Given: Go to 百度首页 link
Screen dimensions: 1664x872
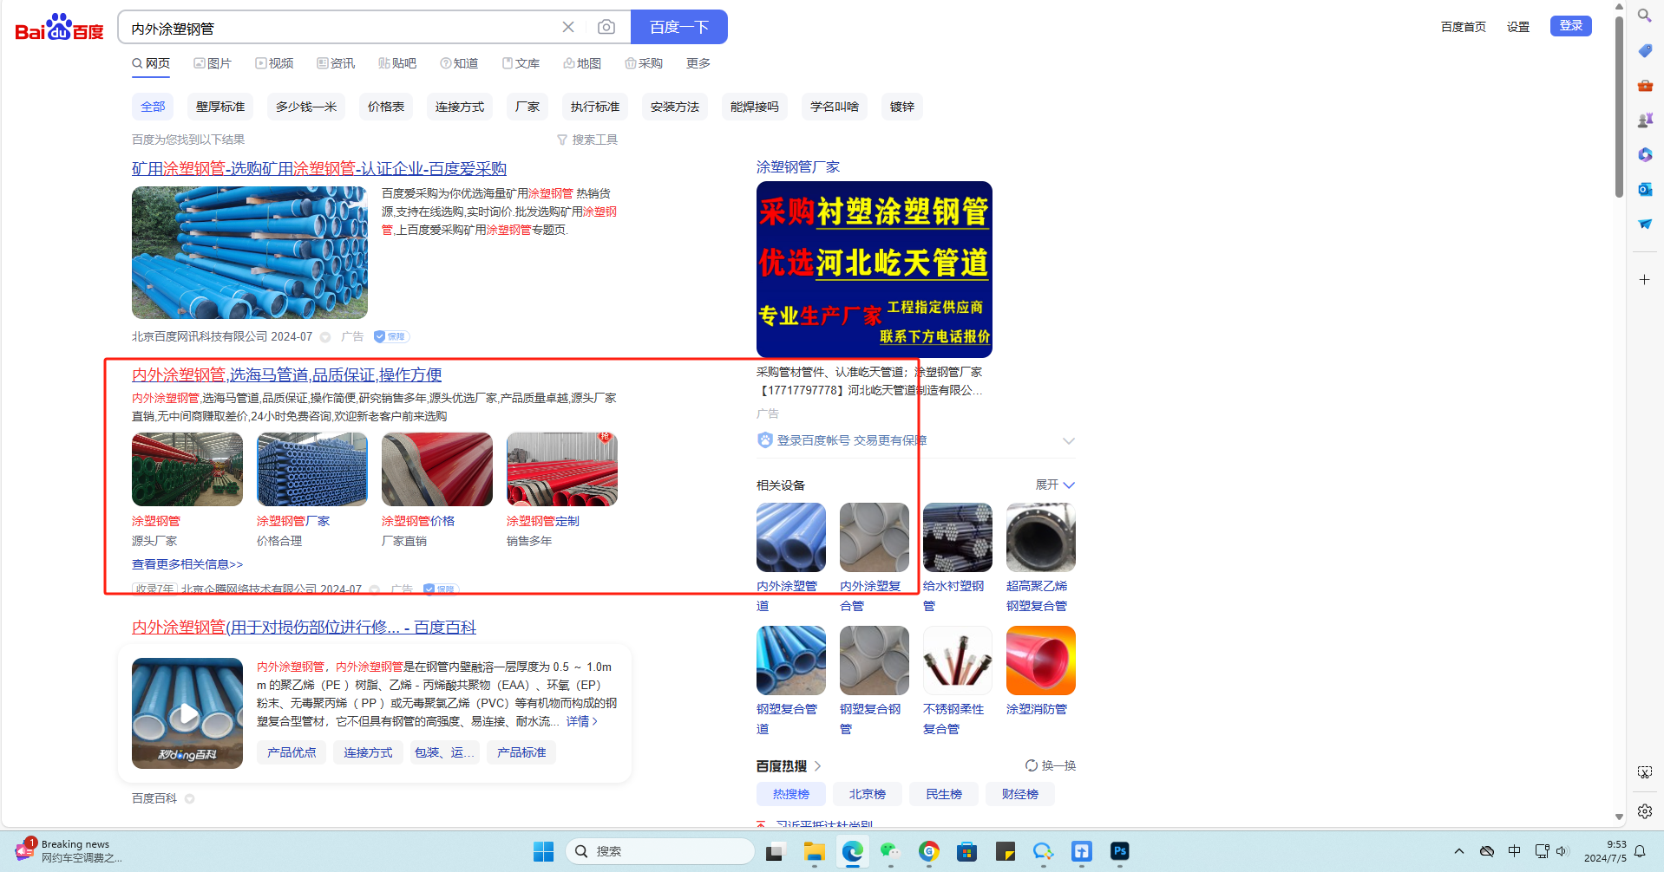Looking at the screenshot, I should click(x=1464, y=27).
